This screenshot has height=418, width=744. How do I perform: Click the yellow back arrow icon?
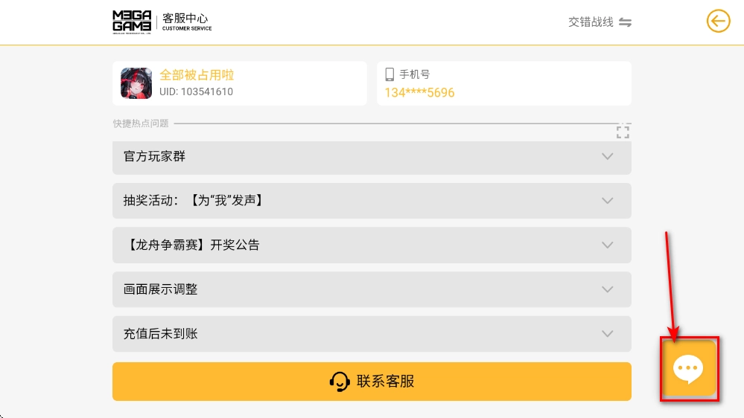718,22
